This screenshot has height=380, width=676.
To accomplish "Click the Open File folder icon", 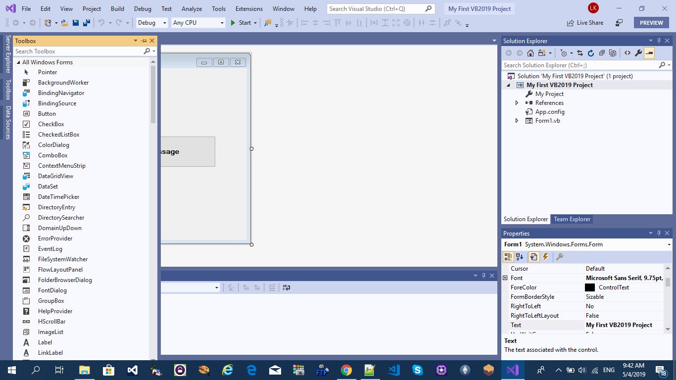I will point(64,23).
